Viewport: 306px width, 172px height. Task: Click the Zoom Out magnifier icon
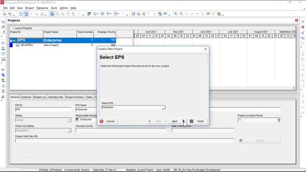tap(181, 14)
